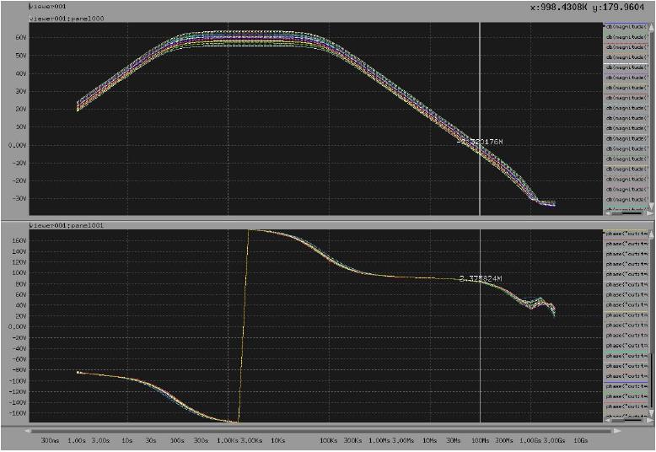The image size is (656, 452).
Task: Click the 100Ks label on the frequency axis
Action: [328, 440]
